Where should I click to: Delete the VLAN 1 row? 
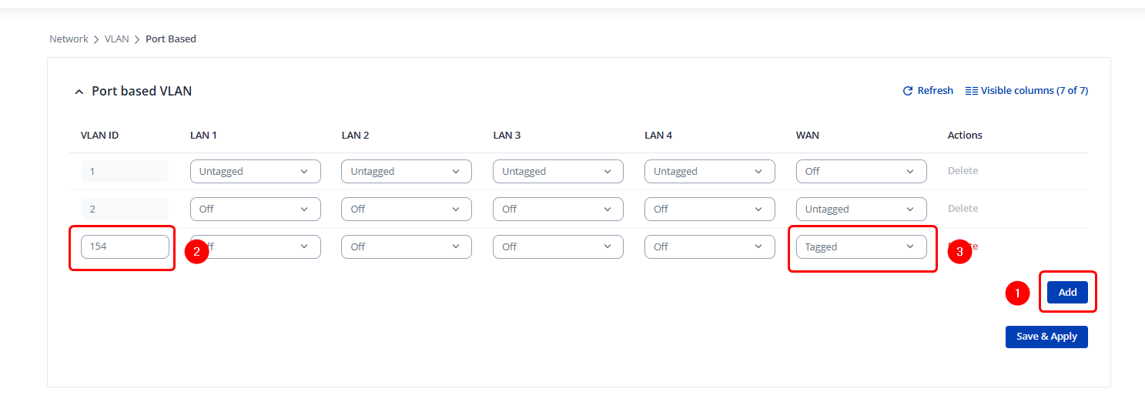(963, 171)
